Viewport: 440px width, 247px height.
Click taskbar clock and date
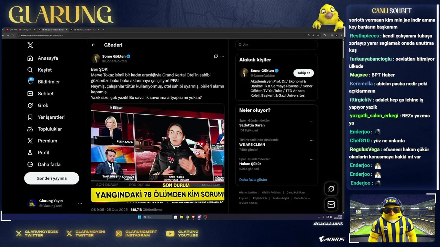338,217
